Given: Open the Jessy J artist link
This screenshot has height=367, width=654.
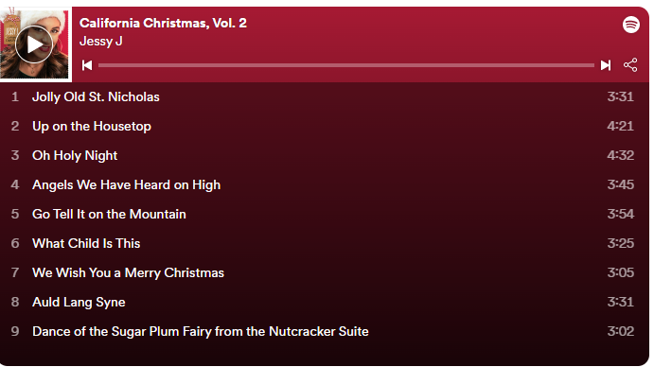Looking at the screenshot, I should point(101,42).
